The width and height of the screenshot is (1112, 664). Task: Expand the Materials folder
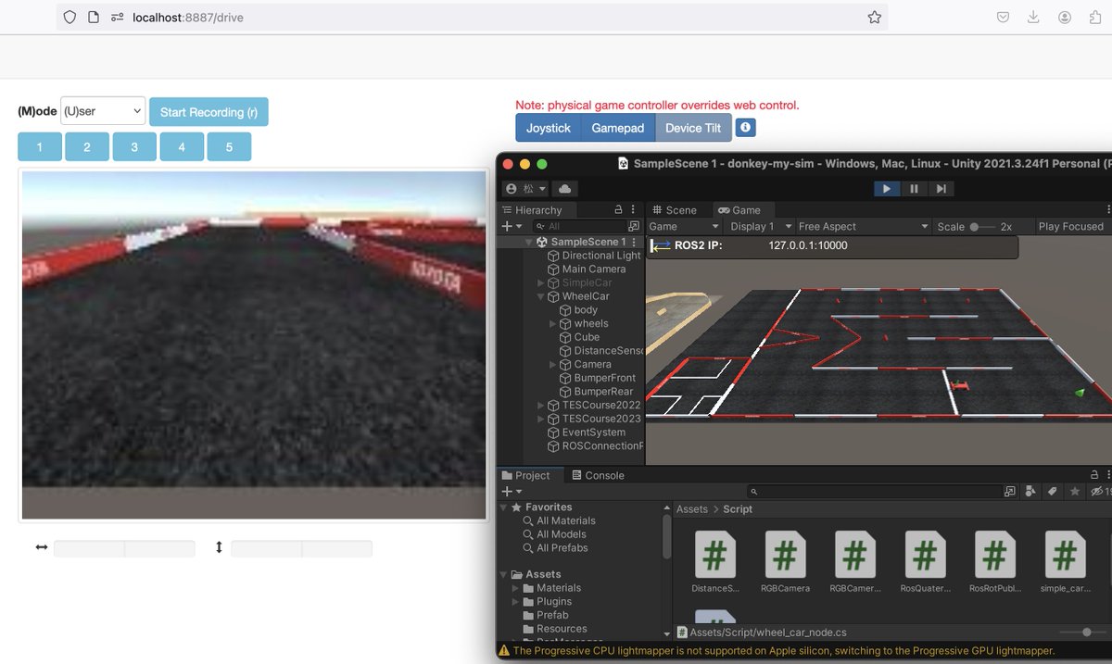click(516, 588)
